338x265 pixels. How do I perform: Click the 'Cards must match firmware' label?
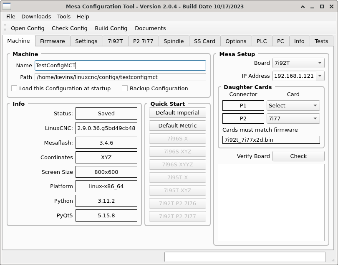coord(260,130)
